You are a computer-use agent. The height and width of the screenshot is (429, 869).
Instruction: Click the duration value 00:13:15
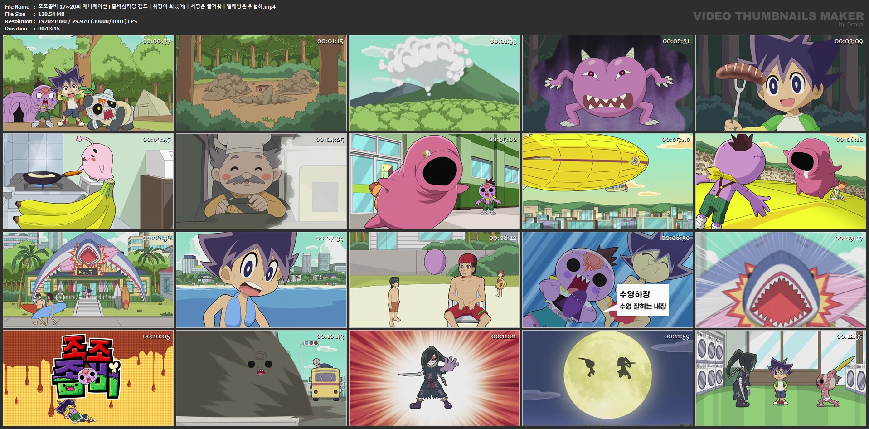tap(49, 29)
